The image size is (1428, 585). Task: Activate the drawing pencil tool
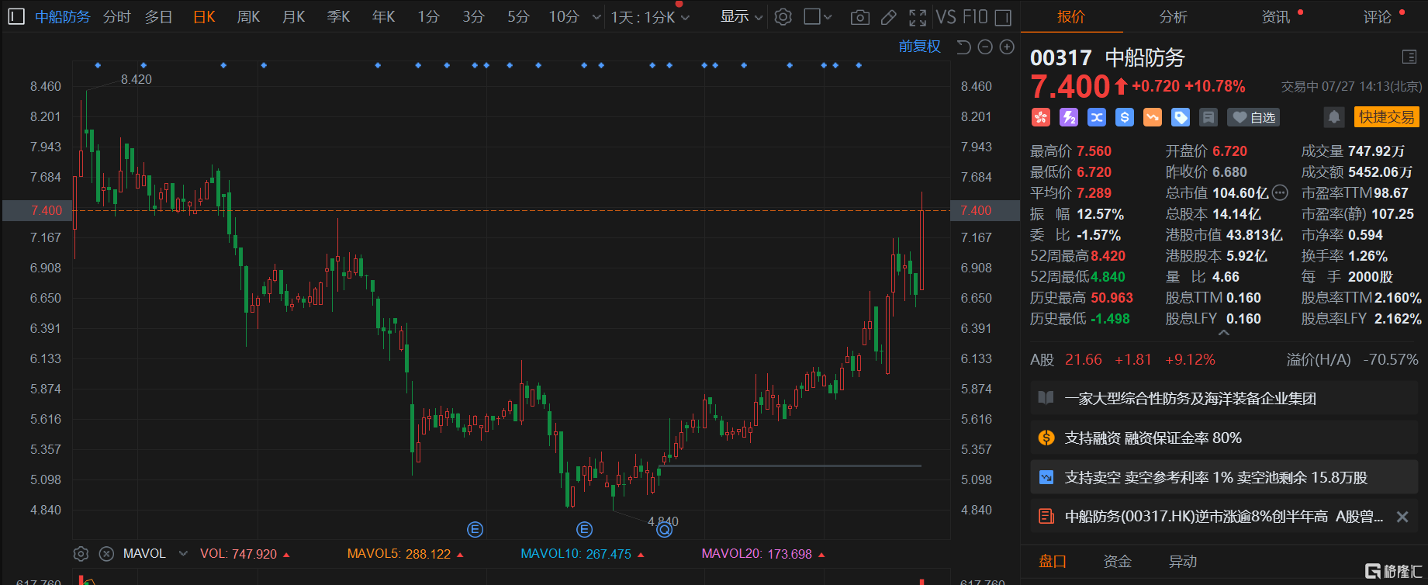[x=889, y=17]
